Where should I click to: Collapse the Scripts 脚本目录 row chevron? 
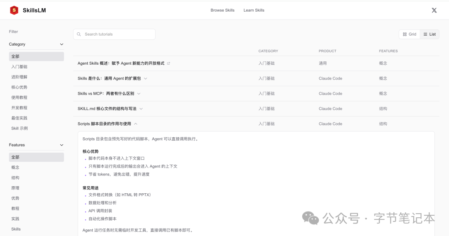[x=136, y=124]
